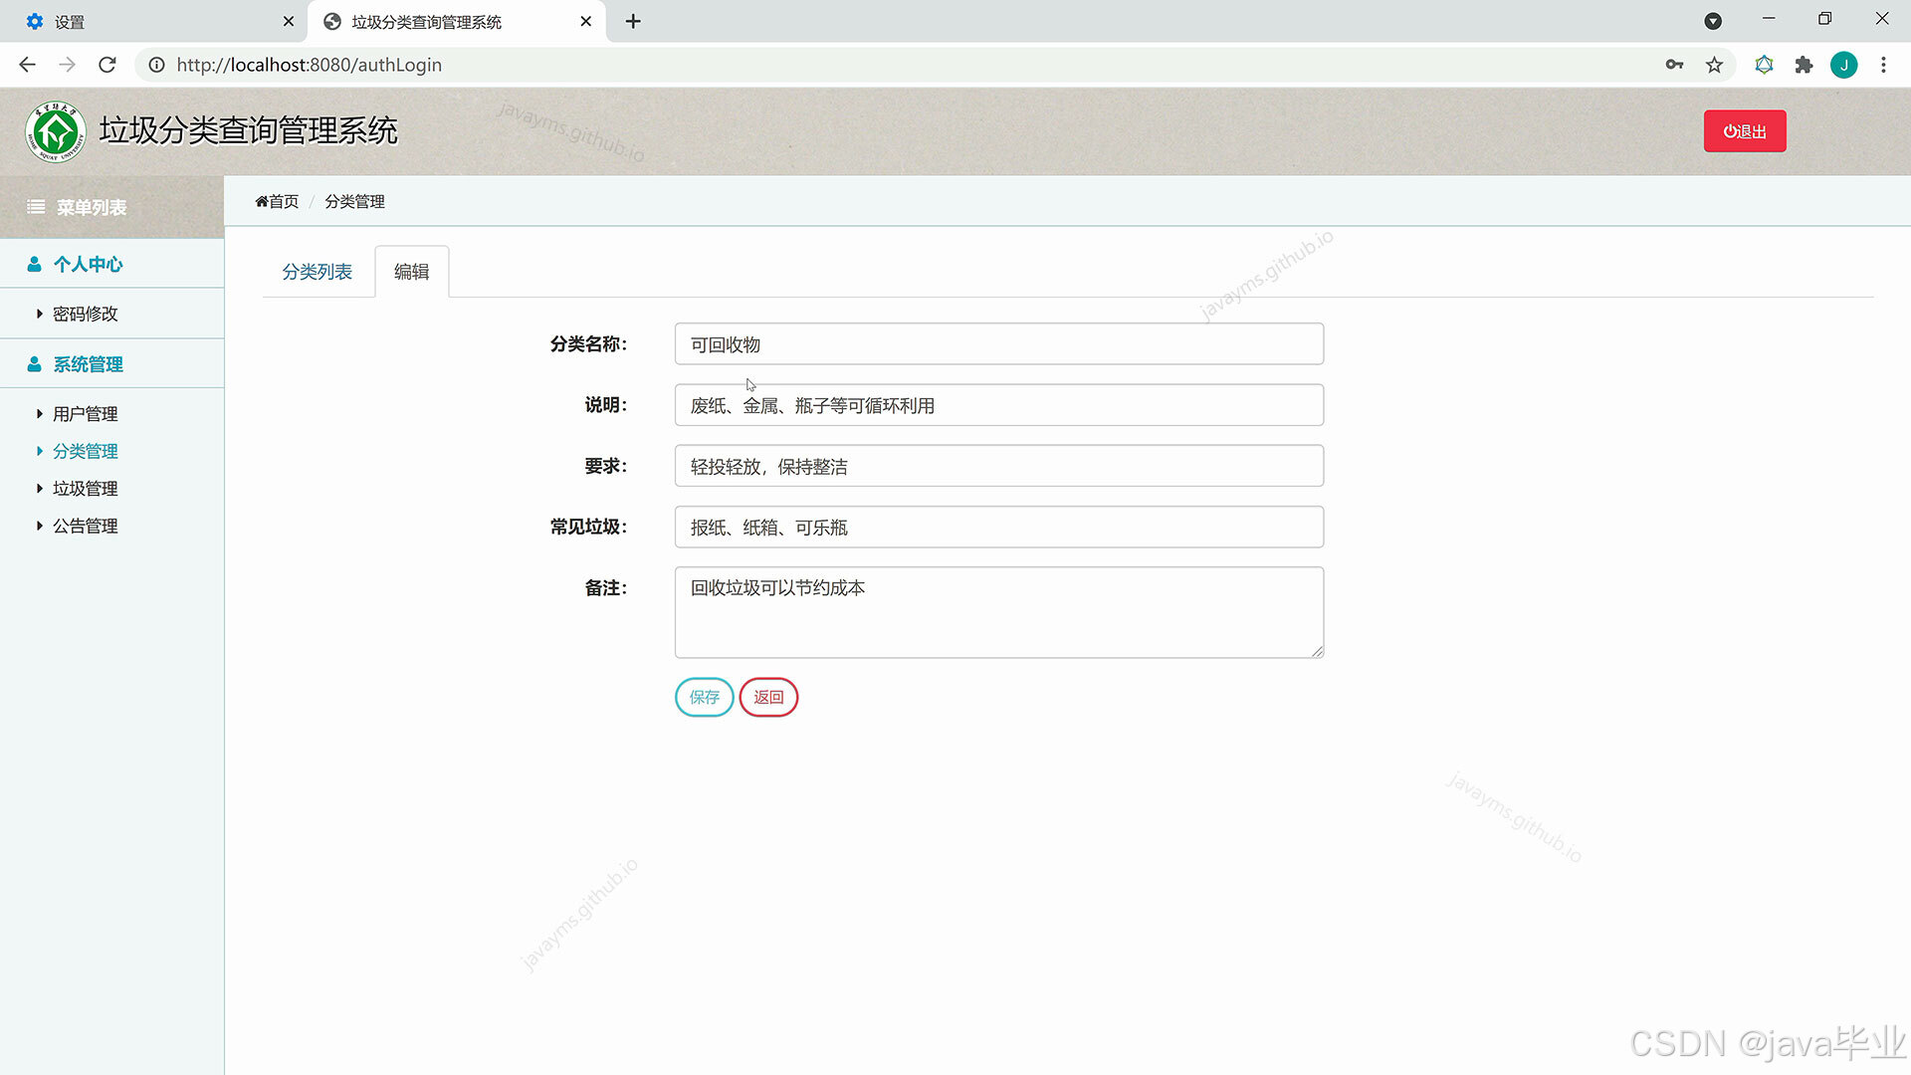Click the browser forward arrow
The image size is (1911, 1075).
[67, 65]
